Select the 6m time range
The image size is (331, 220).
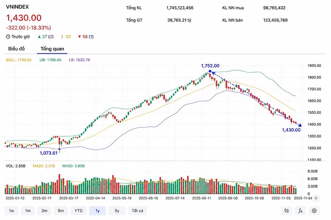pyautogui.click(x=61, y=210)
